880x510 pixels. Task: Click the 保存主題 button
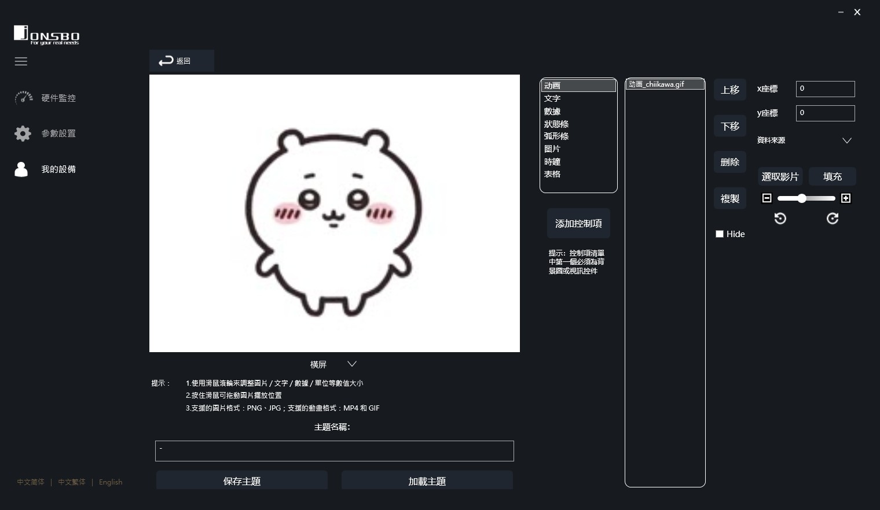tap(242, 481)
